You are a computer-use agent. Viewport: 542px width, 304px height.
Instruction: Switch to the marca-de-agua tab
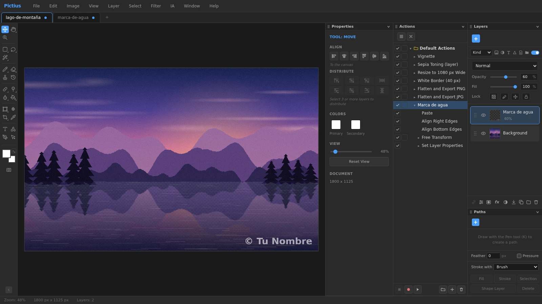pos(76,18)
